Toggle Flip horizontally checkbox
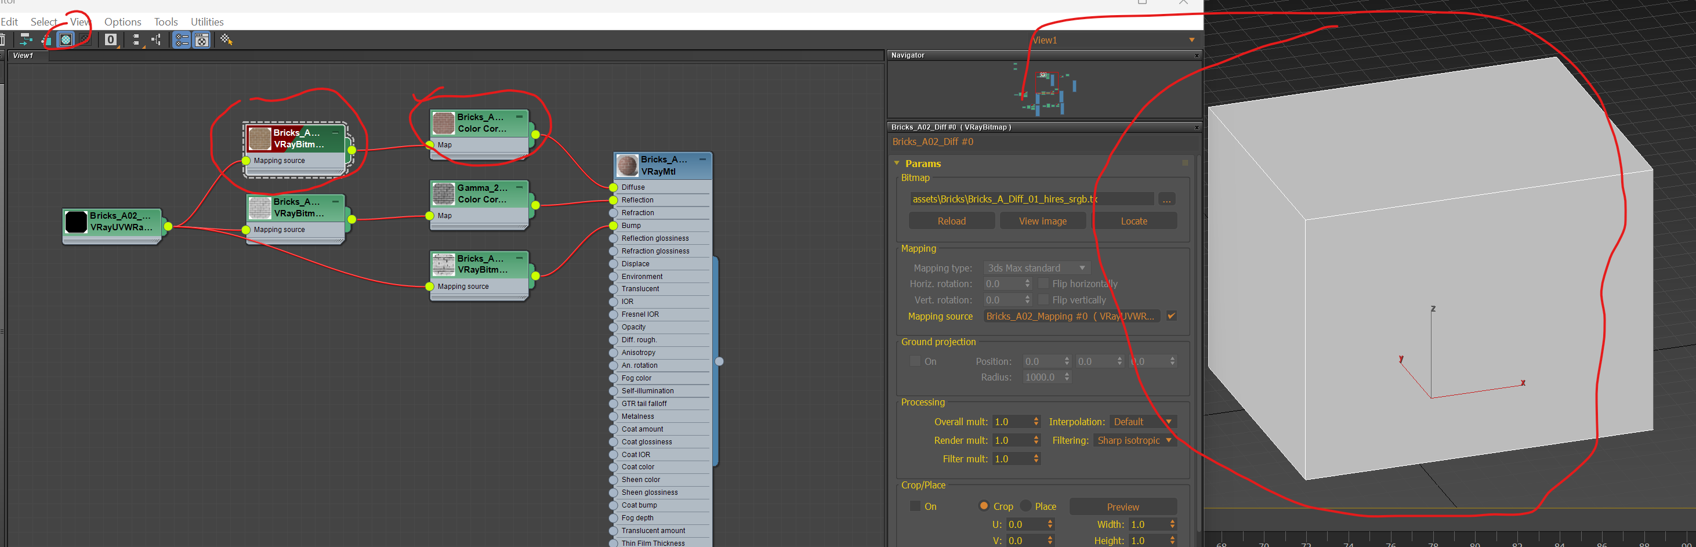 1043,284
